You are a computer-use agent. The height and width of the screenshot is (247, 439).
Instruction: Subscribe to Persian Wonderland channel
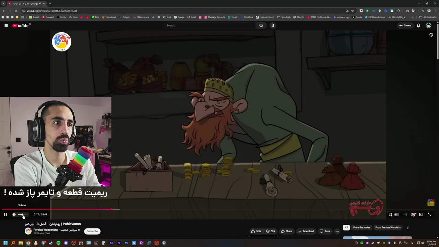(92, 231)
